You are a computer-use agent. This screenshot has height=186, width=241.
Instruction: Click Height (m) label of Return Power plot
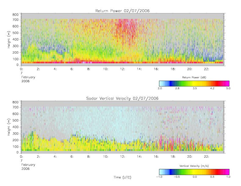(x=9, y=40)
